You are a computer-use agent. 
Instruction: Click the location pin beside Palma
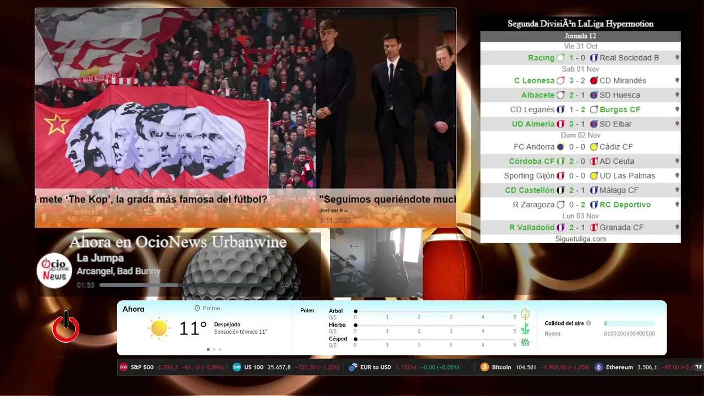point(197,309)
